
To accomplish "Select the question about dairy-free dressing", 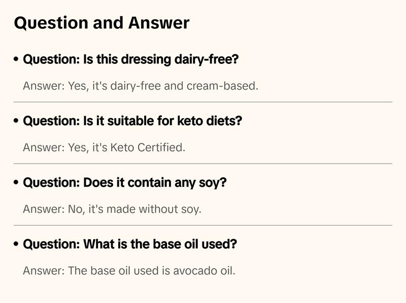I will (131, 59).
